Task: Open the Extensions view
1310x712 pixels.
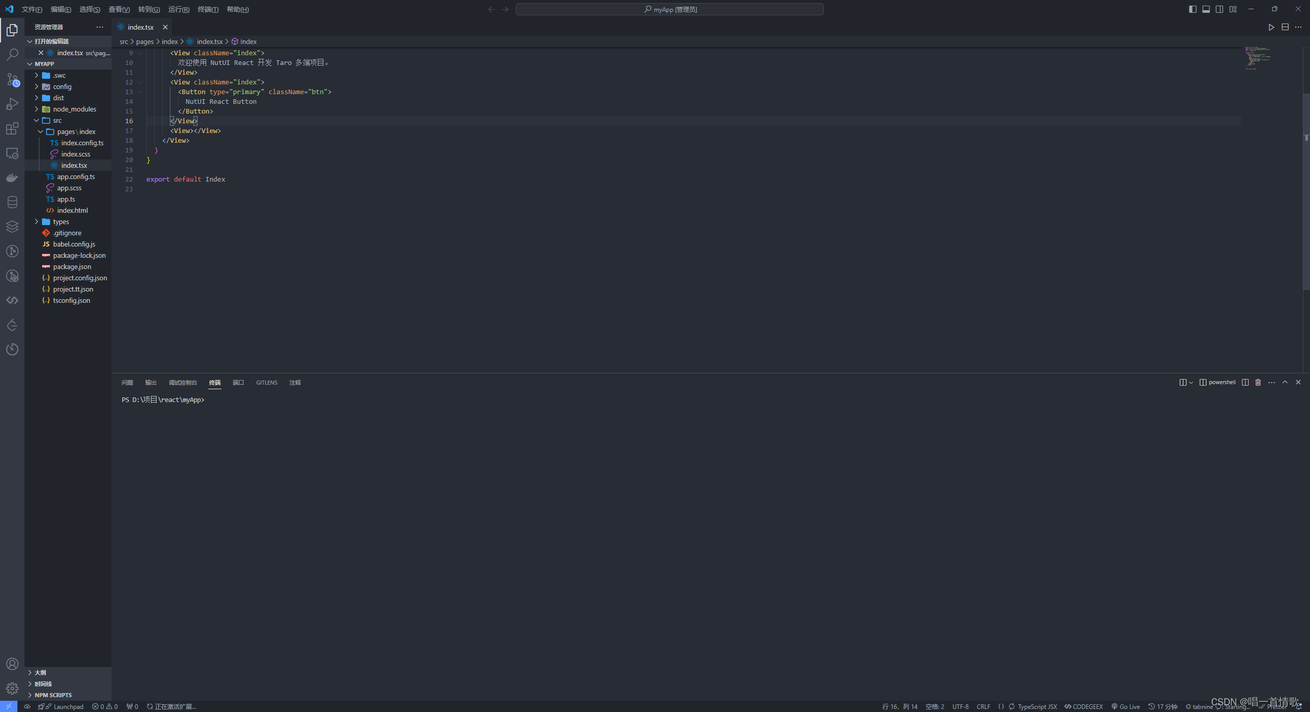Action: [12, 128]
